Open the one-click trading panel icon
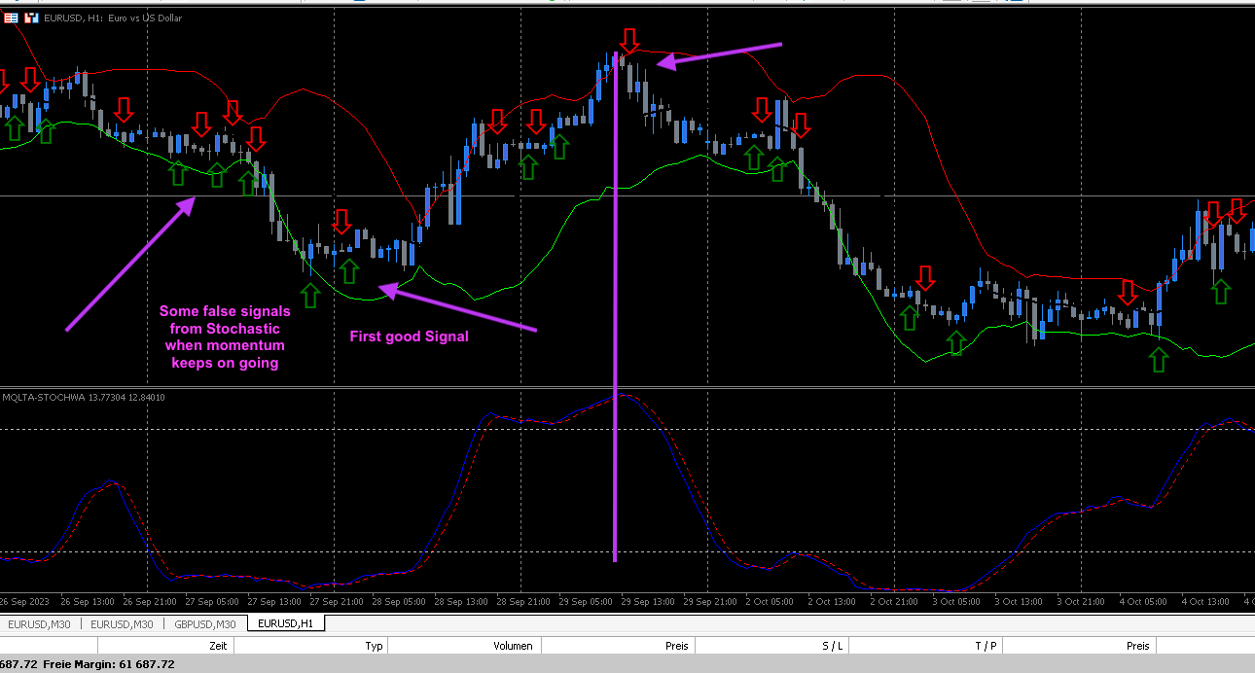 tap(11, 18)
